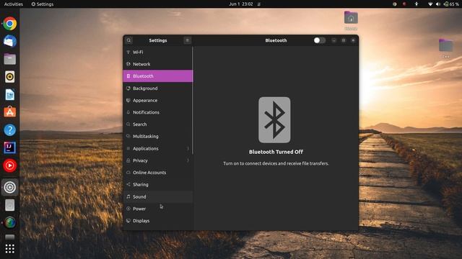Open the Wi-Fi settings panel
The height and width of the screenshot is (259, 462).
point(158,52)
